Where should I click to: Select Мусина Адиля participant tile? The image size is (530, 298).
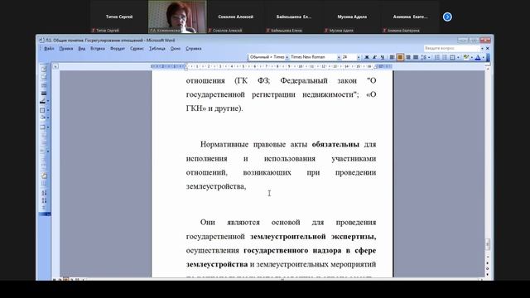coord(352,17)
